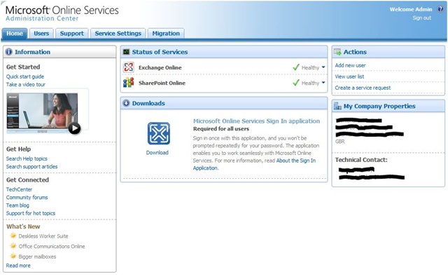Open Support for hot topics link
The image size is (448, 279).
(x=31, y=214)
